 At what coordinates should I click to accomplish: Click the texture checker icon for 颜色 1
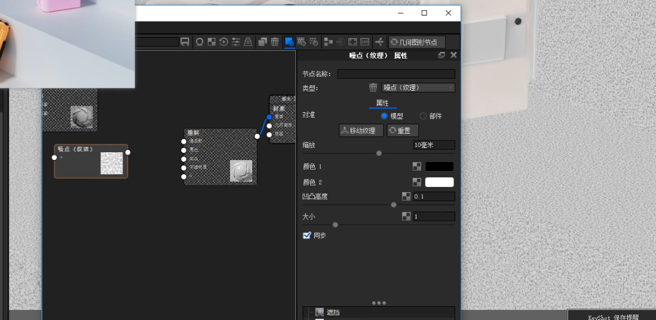click(417, 167)
